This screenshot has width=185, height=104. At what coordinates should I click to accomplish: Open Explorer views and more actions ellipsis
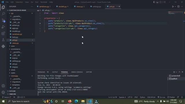click(32, 6)
